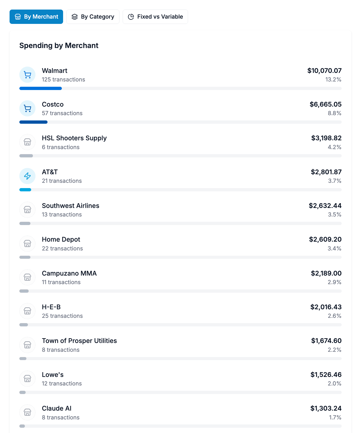
Task: Select the Southwest Airlines store icon
Action: pyautogui.click(x=27, y=209)
